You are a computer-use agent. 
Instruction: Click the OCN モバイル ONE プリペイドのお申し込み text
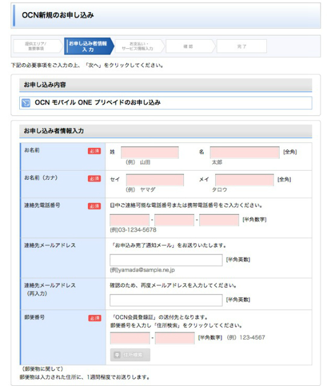pos(98,103)
